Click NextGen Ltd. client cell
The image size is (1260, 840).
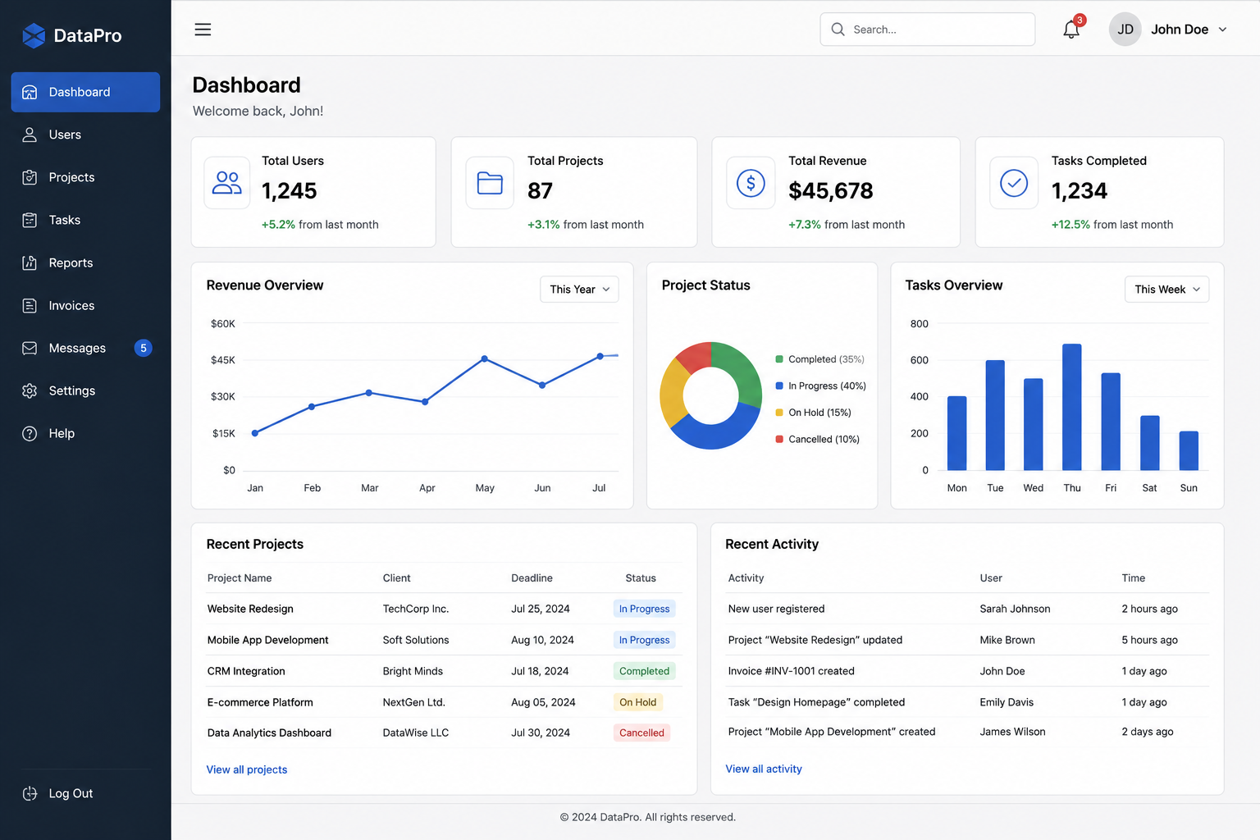coord(413,702)
